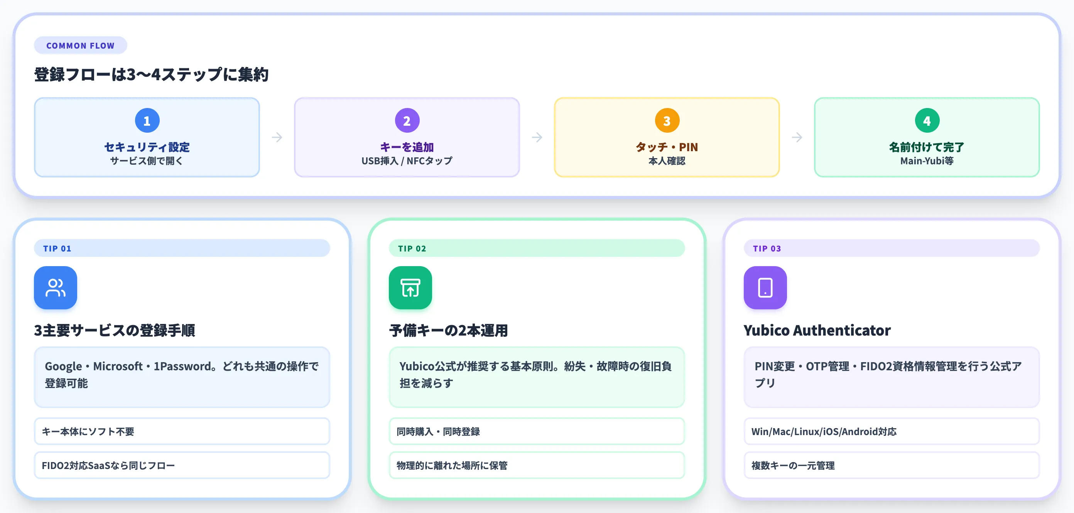Click the PIN変更・OTP管理 description box

pyautogui.click(x=892, y=377)
